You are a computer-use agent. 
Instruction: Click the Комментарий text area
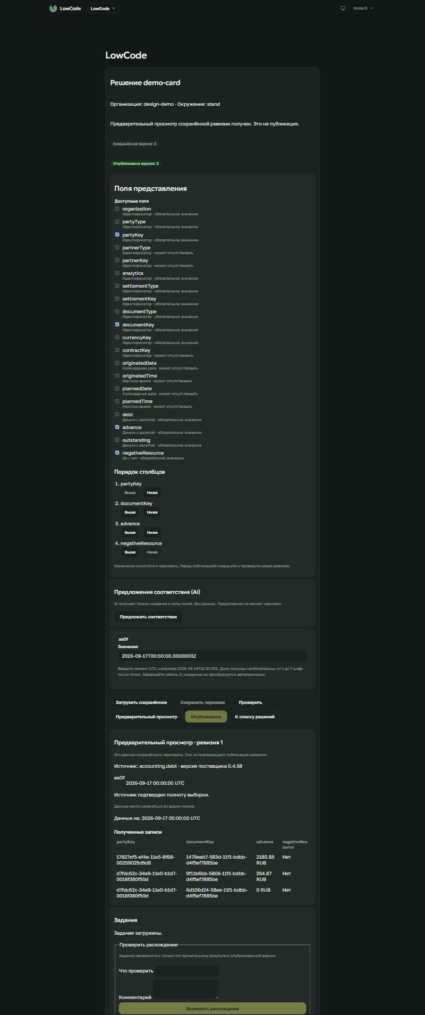pos(185,989)
